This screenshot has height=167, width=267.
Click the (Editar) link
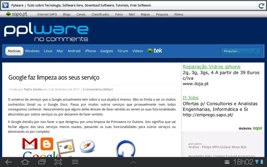point(108,89)
